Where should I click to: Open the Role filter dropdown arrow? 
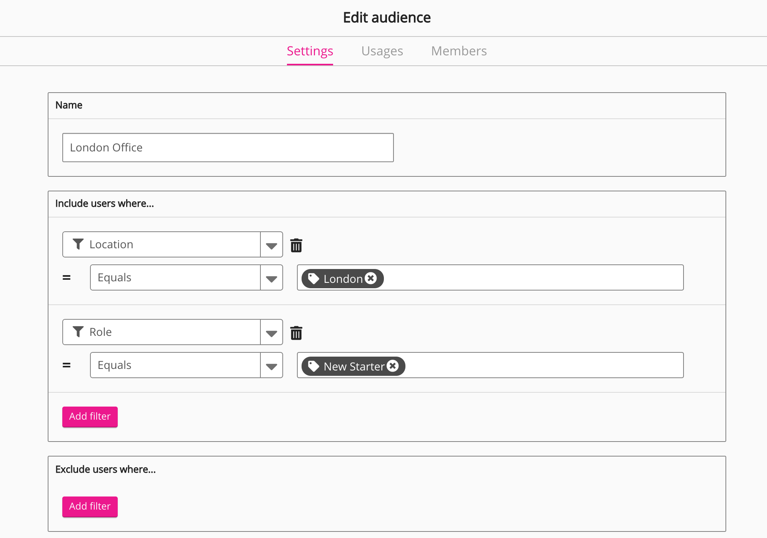pyautogui.click(x=272, y=333)
